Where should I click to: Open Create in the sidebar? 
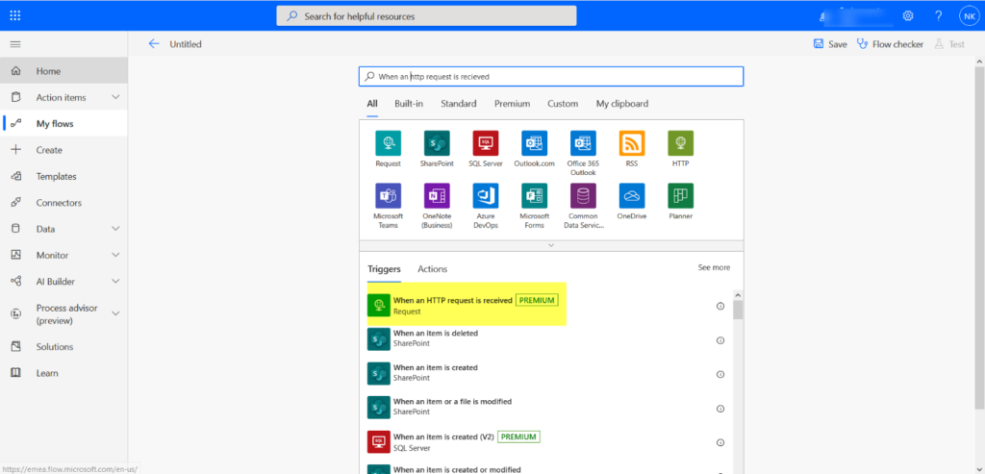click(64, 150)
